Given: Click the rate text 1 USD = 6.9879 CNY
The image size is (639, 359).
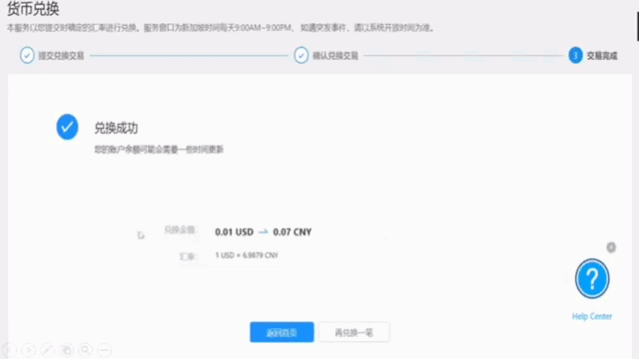Looking at the screenshot, I should (247, 255).
